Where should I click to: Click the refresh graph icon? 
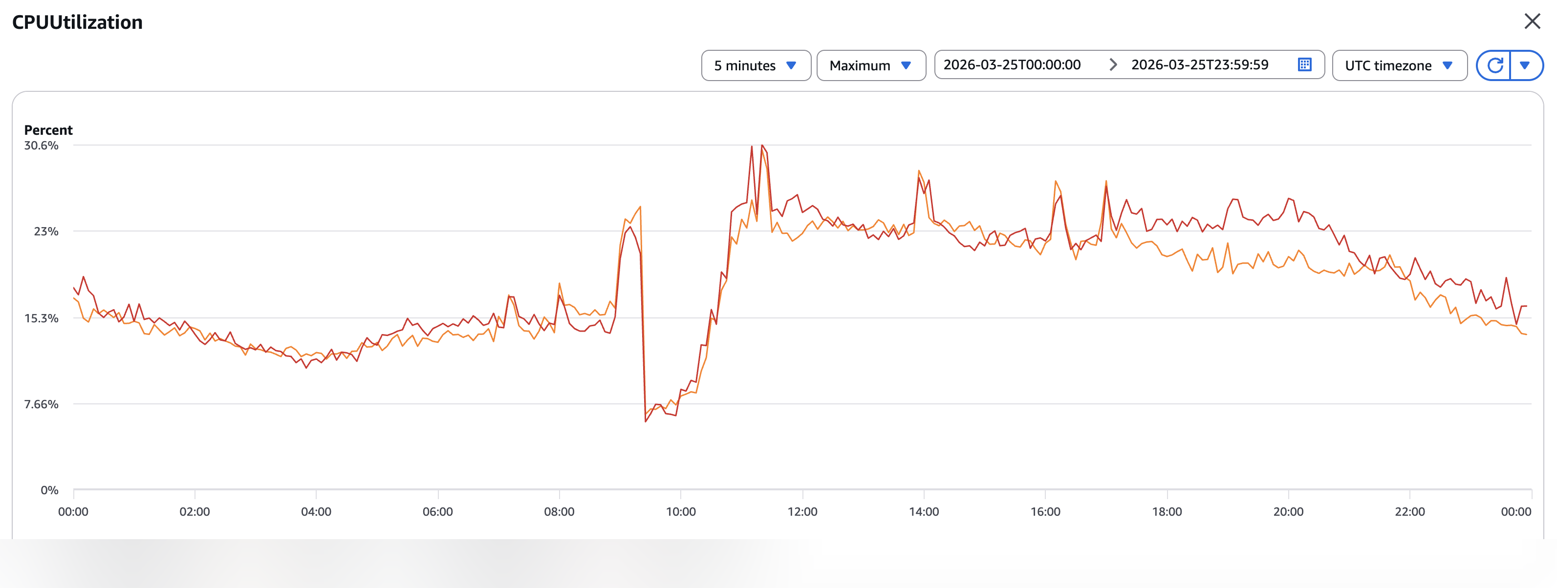[x=1495, y=65]
